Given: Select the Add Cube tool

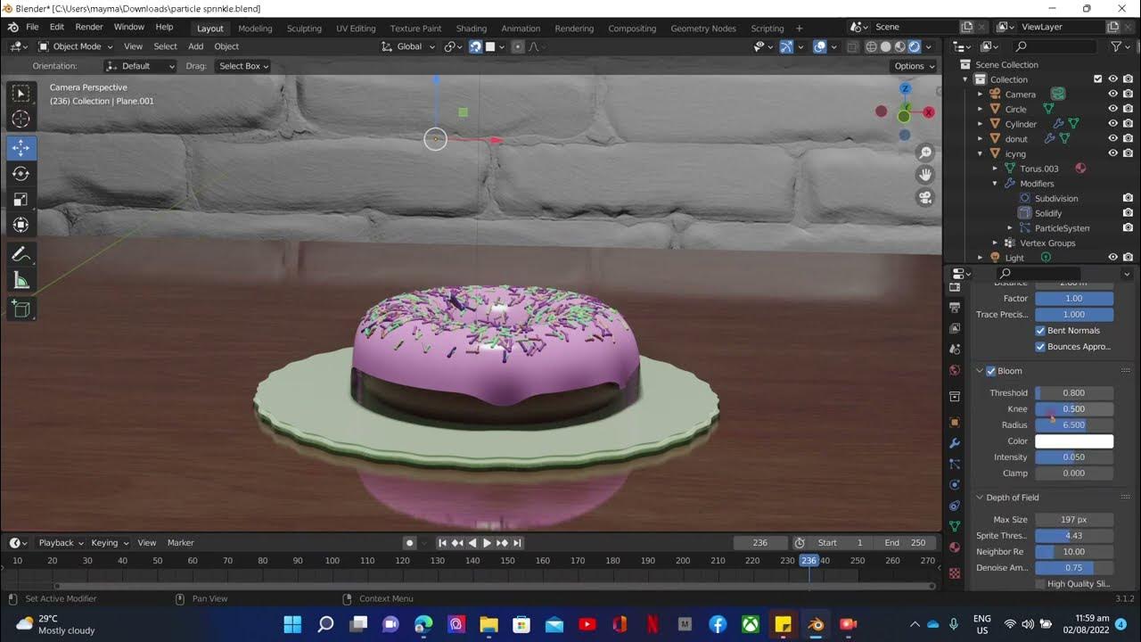Looking at the screenshot, I should point(21,309).
